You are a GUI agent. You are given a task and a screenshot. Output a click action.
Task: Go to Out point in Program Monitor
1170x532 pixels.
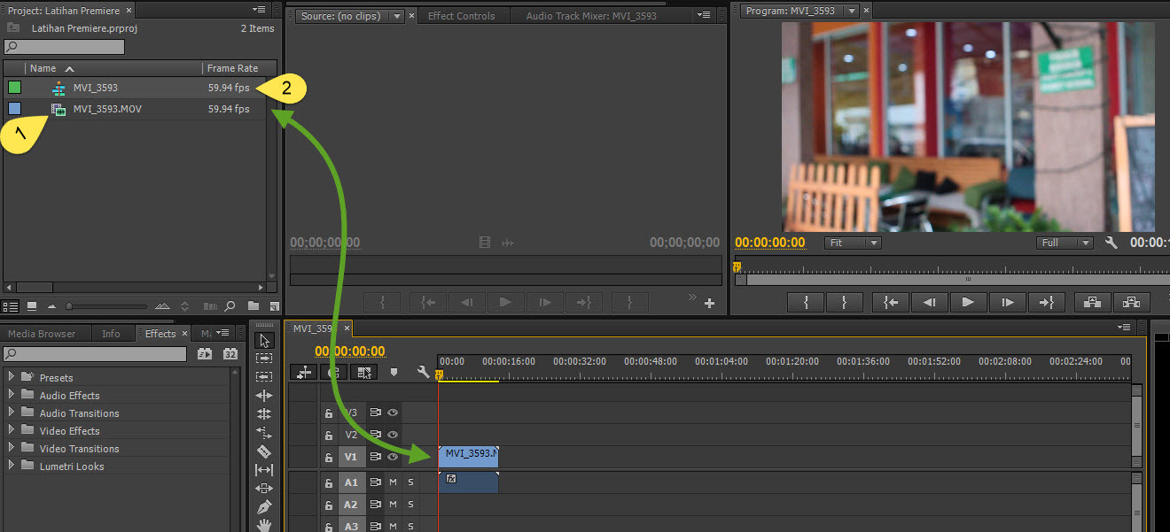point(1046,303)
